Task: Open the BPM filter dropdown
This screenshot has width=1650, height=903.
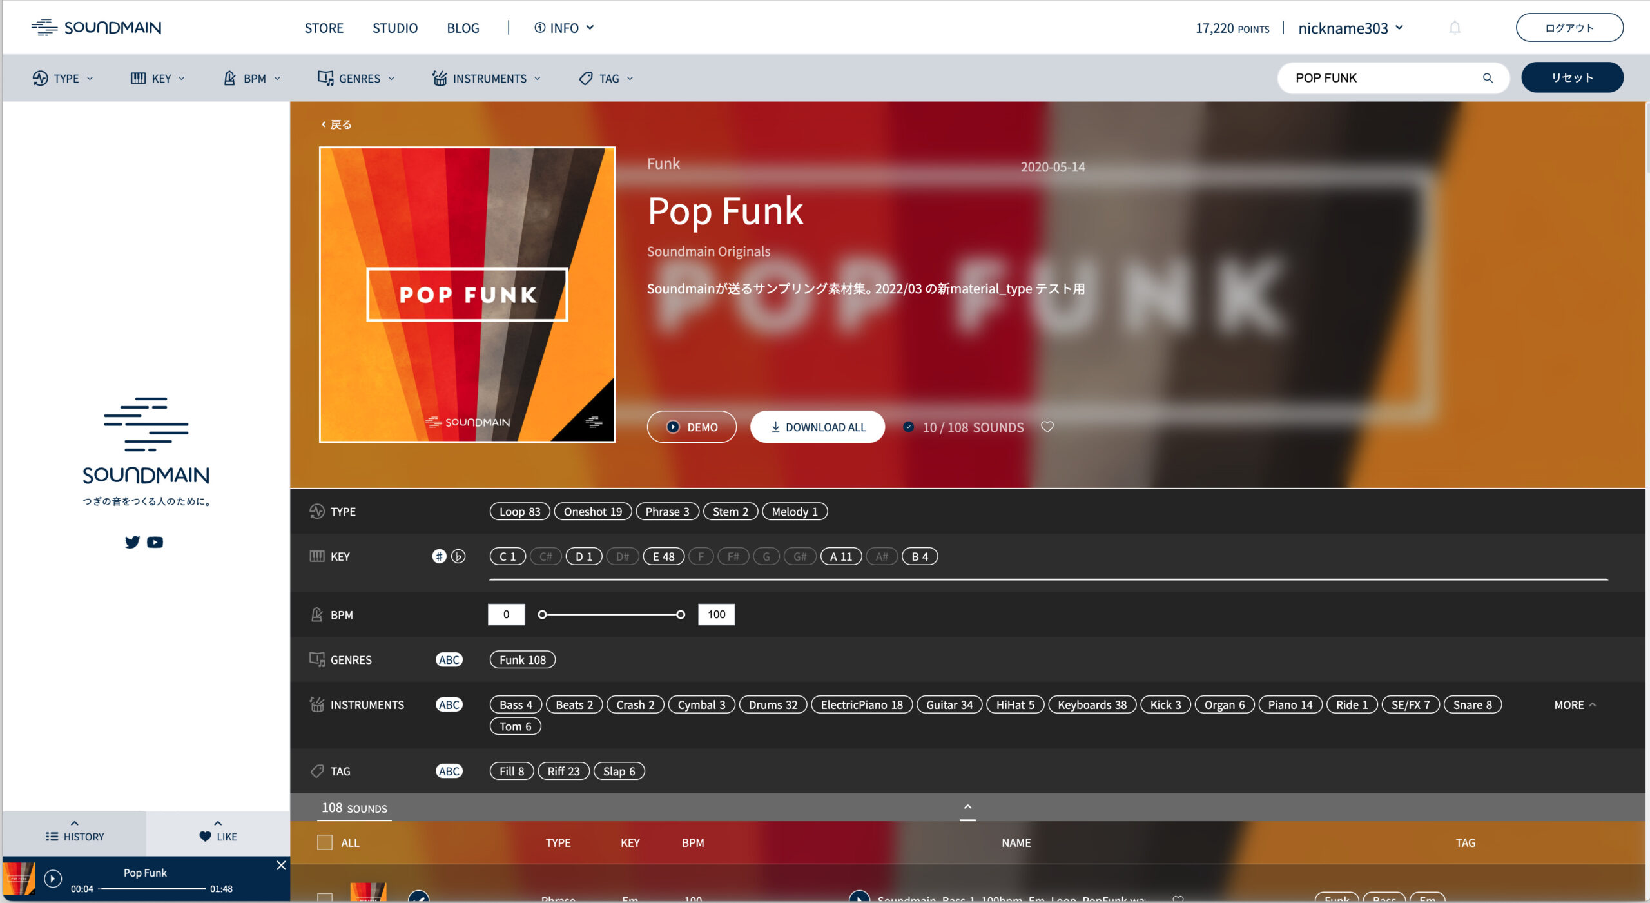Action: [x=252, y=78]
